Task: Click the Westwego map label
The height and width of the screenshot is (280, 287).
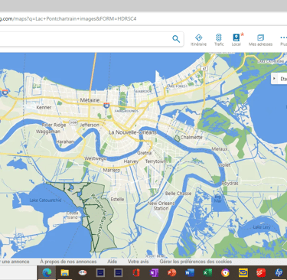Action: [x=95, y=158]
